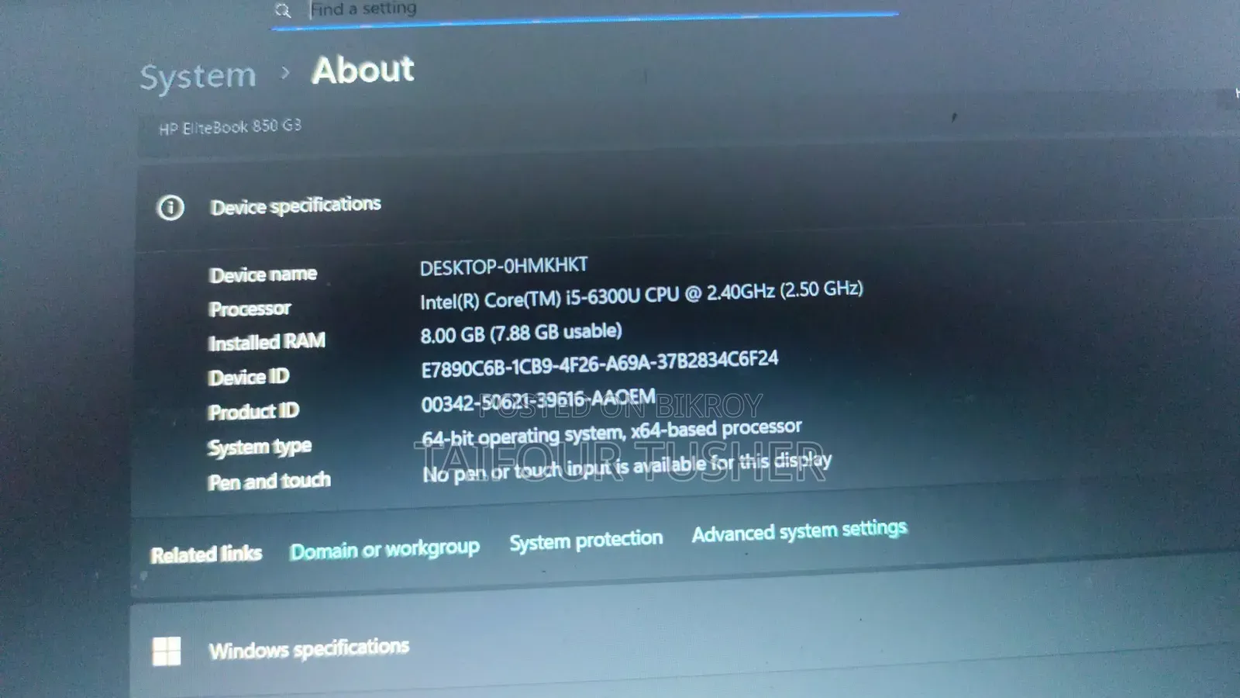Open Domain or workgroup link
Screen dimensions: 1240x698
384,550
